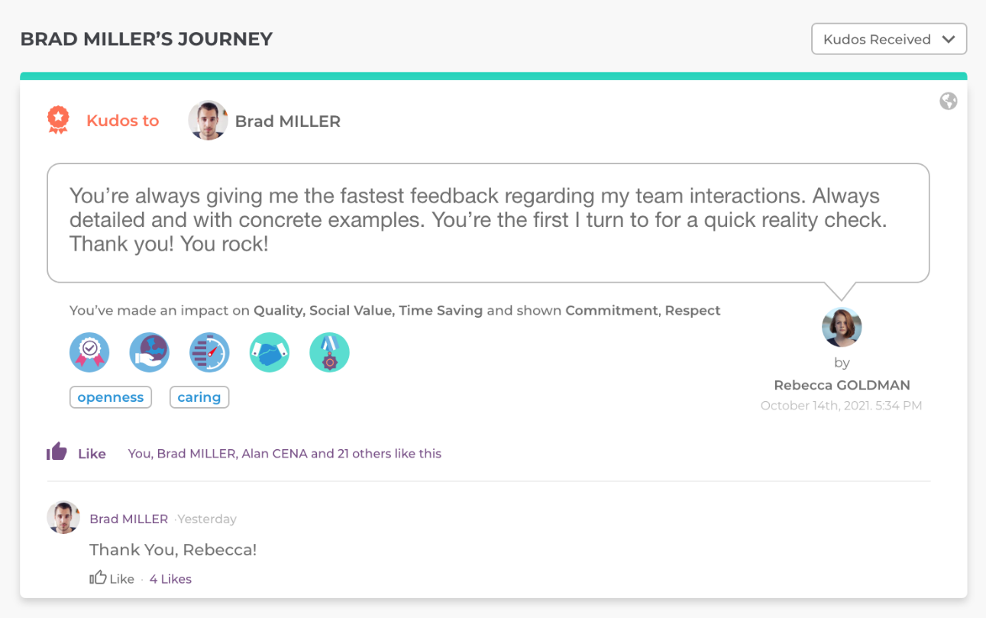986x618 pixels.
Task: Click the Time Saving stopwatch badge
Action: pos(209,353)
